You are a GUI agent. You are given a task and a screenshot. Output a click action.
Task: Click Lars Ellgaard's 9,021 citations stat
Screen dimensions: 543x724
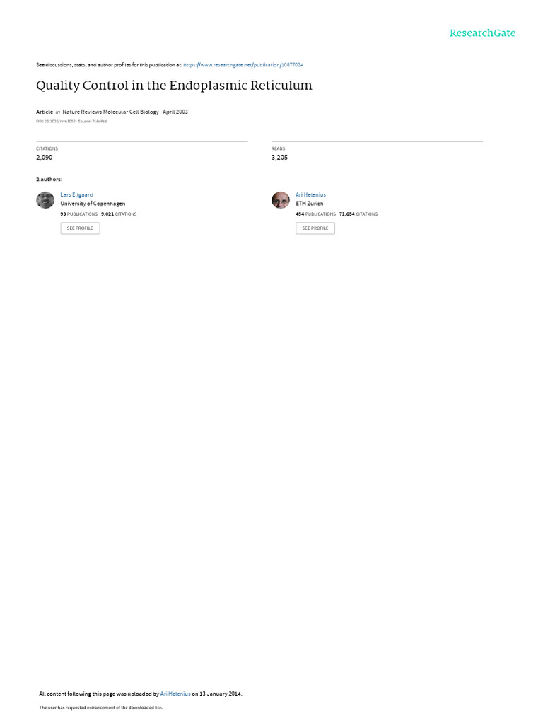pyautogui.click(x=119, y=214)
